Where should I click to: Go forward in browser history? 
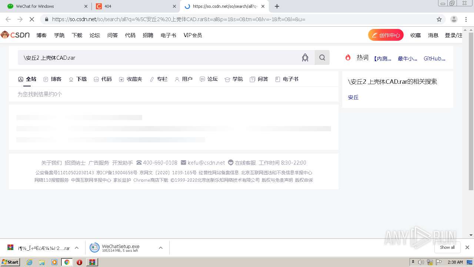pos(20,19)
